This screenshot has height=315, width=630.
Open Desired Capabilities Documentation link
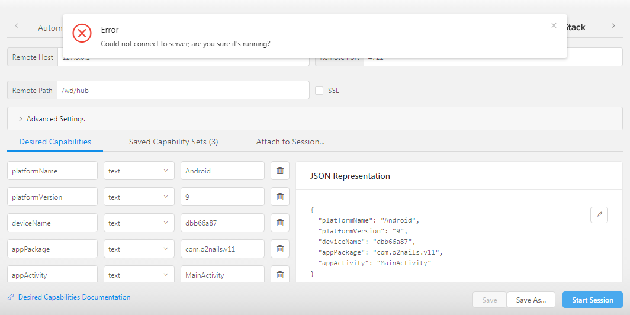(x=74, y=297)
